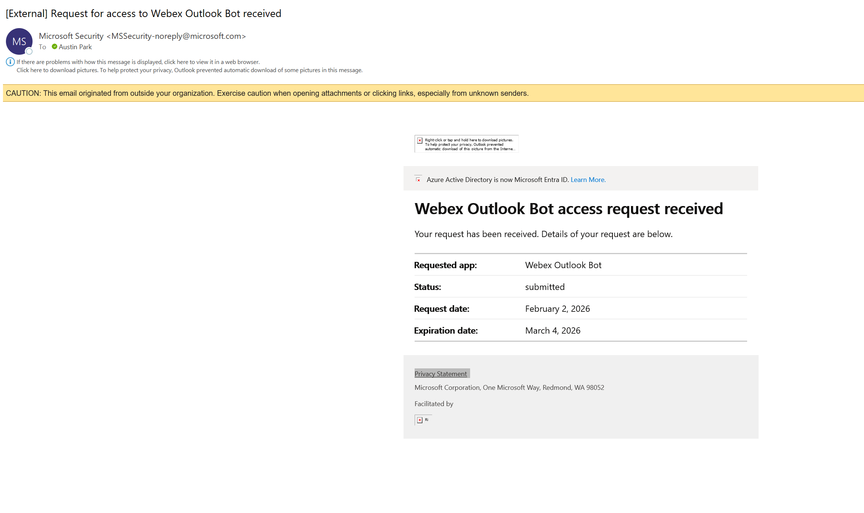Click the Facilitated by text
Viewport: 864px width, 513px height.
coord(434,404)
